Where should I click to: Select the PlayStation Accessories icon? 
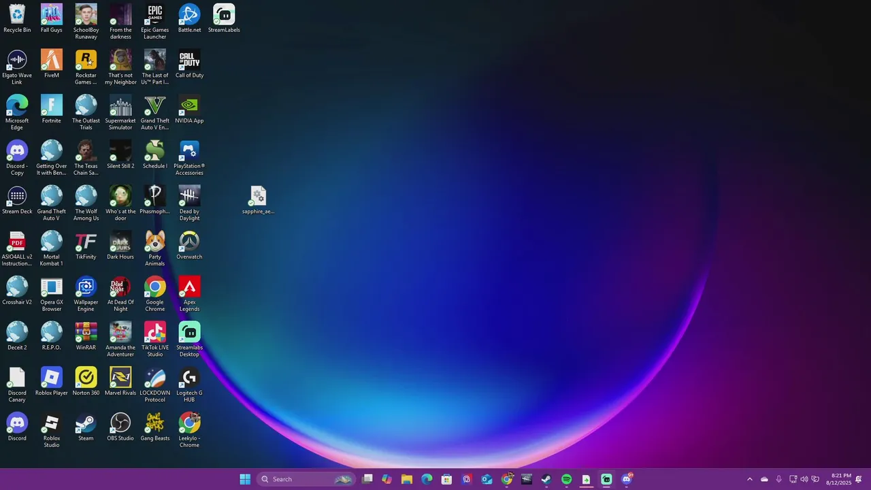(189, 158)
